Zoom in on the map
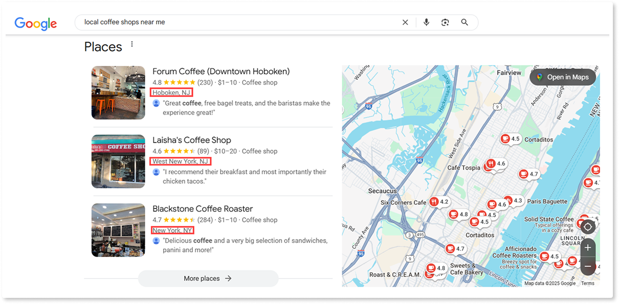619x304 pixels. tap(588, 248)
